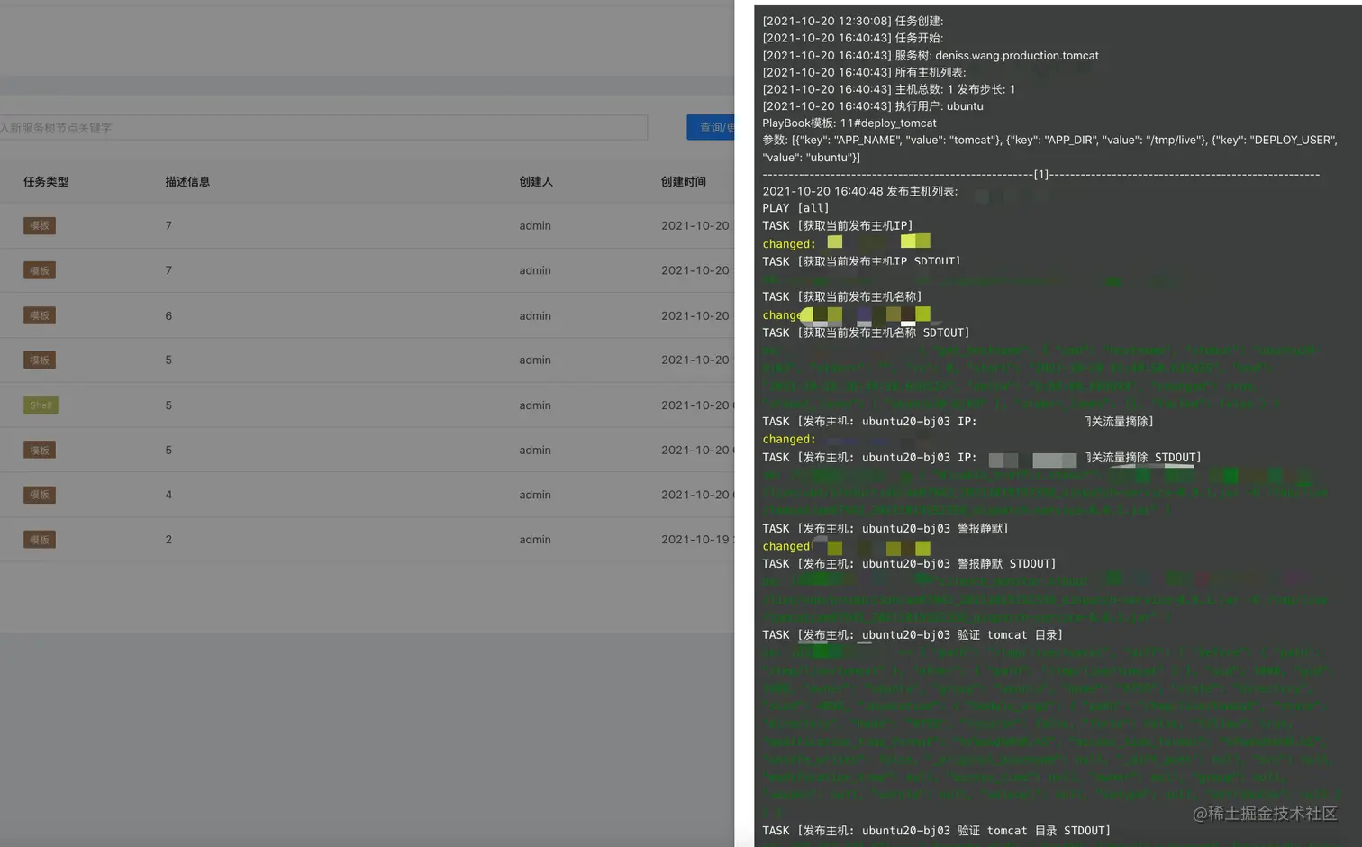Select the 主机总数 1 发布步长 1 line
Screen dimensions: 1362x847
[889, 89]
